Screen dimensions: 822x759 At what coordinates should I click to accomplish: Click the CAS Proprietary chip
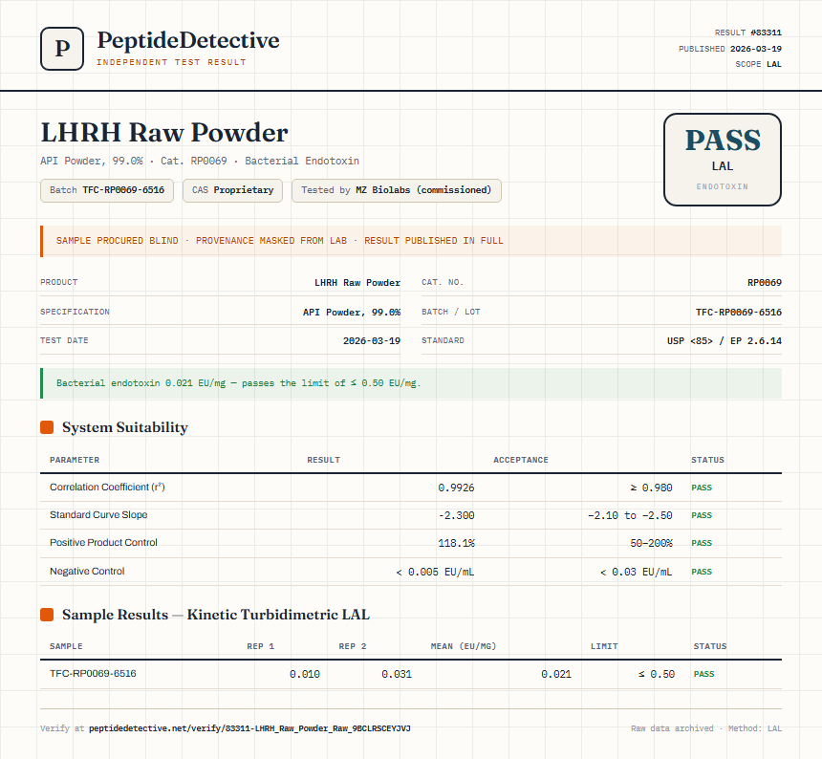point(233,190)
